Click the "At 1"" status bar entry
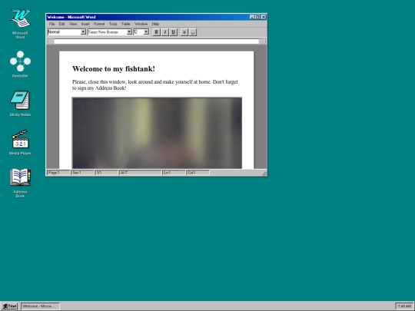Viewport: 415px width, 311px height. pyautogui.click(x=140, y=173)
